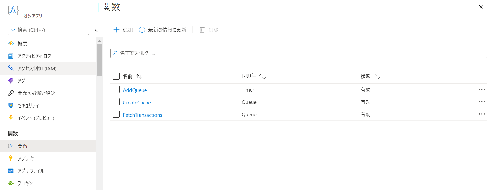The height and width of the screenshot is (190, 495).
Task: Click the 追加 button label
Action: (128, 30)
